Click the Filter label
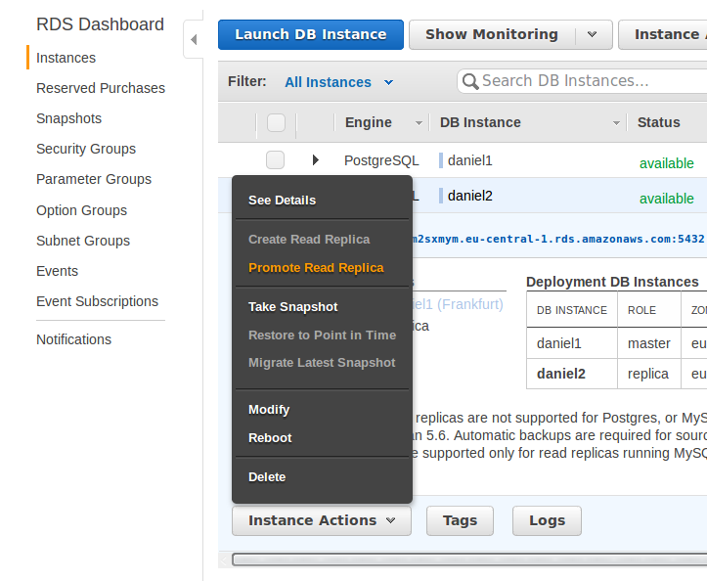Screen dimensions: 707x581 [247, 81]
